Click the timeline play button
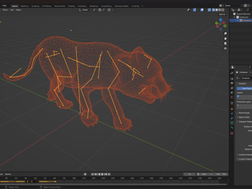 (x=102, y=174)
